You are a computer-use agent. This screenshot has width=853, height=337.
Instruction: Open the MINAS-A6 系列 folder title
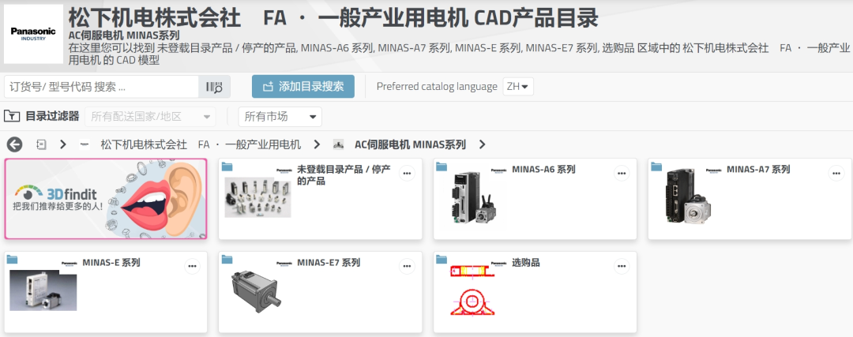pos(543,169)
